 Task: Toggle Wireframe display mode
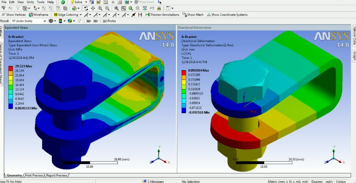click(x=38, y=15)
